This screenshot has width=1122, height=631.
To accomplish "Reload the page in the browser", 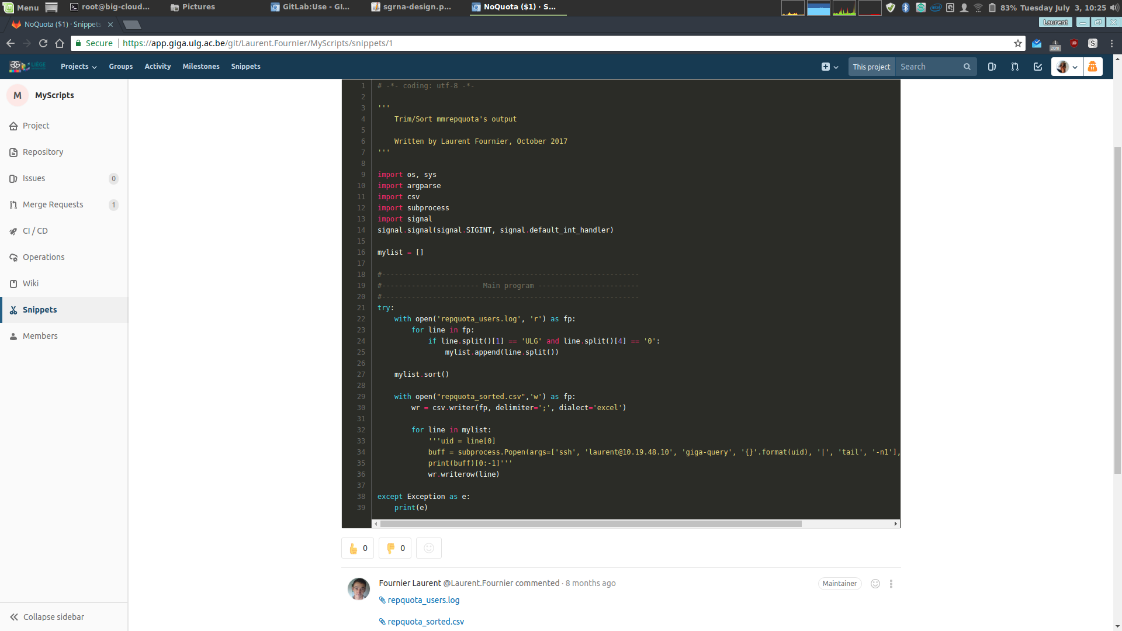I will pos(43,43).
